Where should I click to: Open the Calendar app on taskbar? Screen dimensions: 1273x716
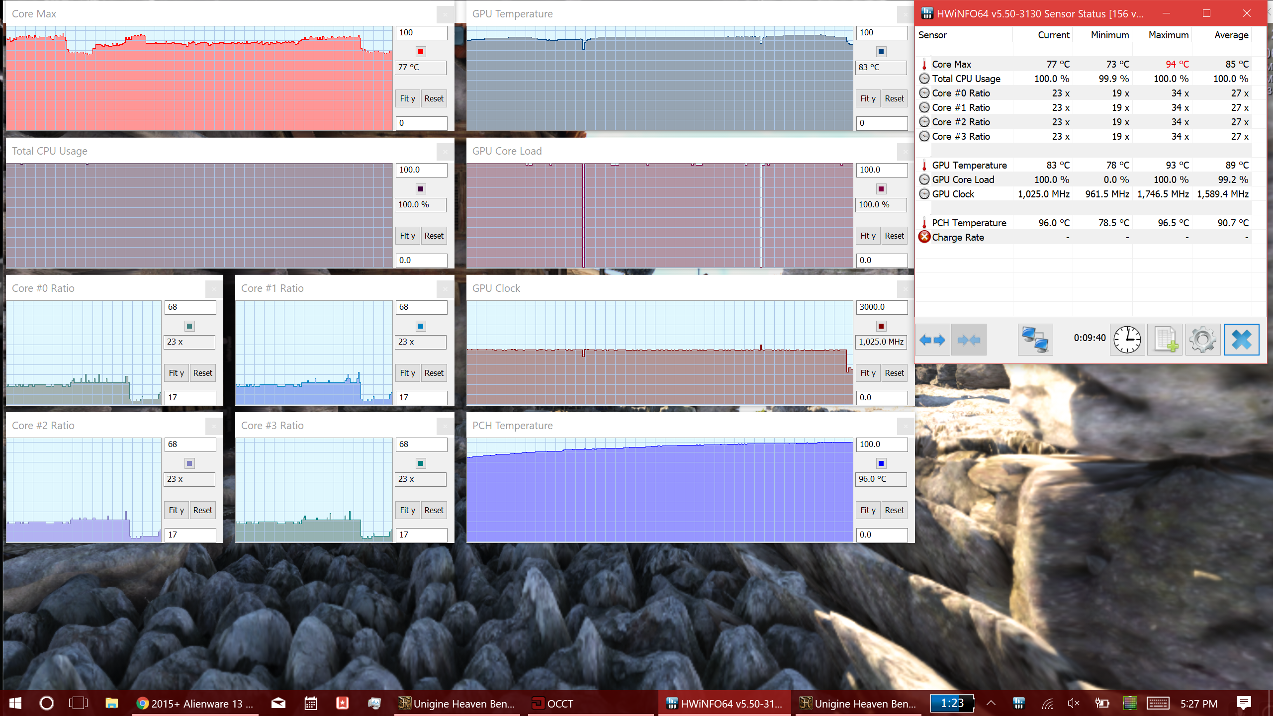(311, 703)
